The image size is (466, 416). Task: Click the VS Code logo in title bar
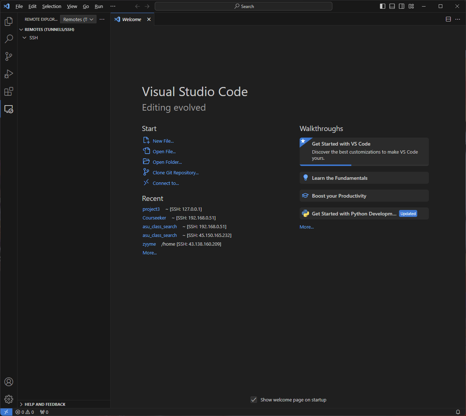7,6
